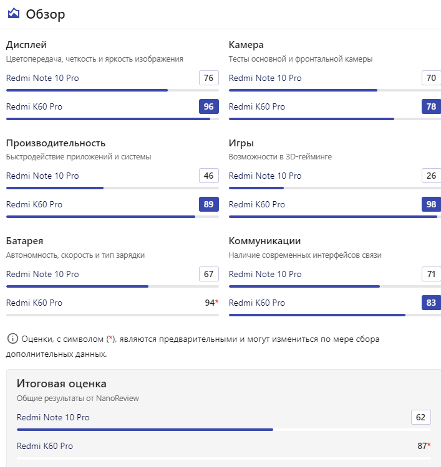The height and width of the screenshot is (467, 441).
Task: Click the Дисплей score 76 badge
Action: (x=208, y=78)
